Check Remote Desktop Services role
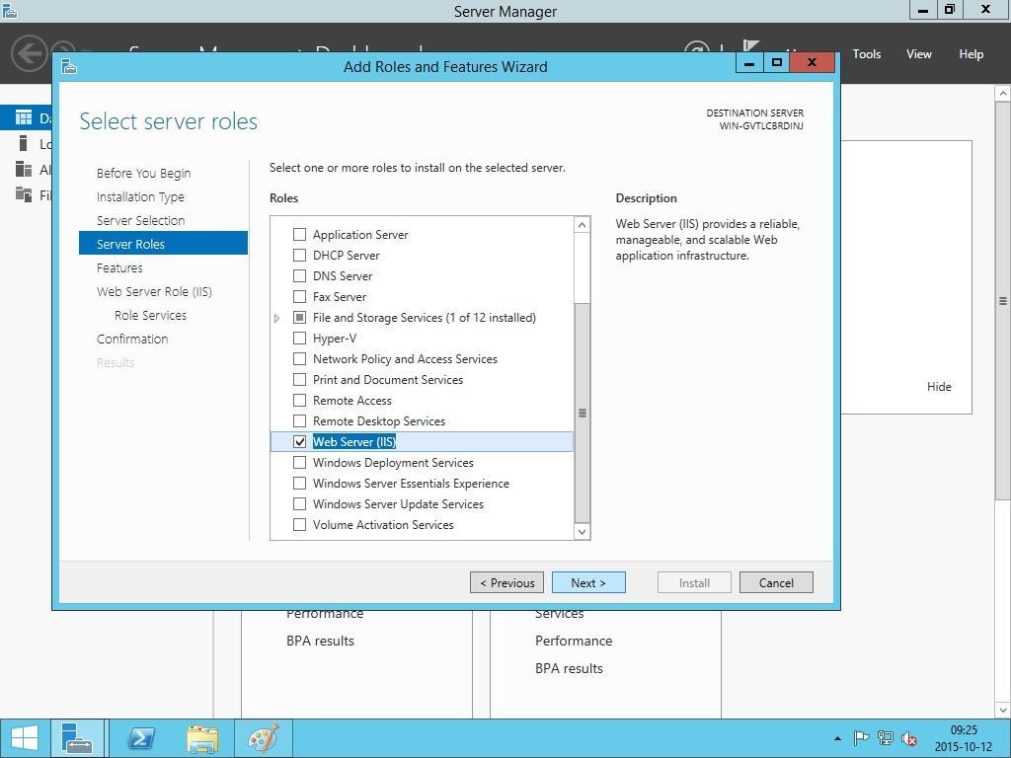1011x758 pixels. click(299, 420)
